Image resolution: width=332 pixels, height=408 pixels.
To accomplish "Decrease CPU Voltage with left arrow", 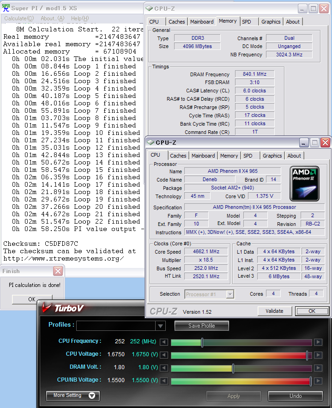I will [164, 355].
